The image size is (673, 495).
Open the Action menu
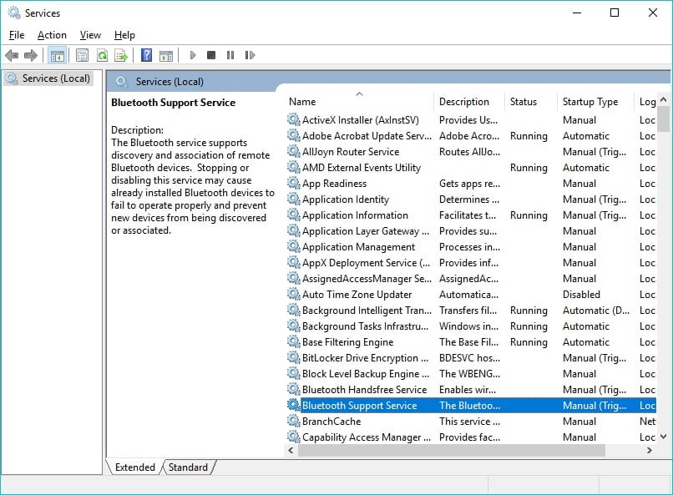click(52, 35)
